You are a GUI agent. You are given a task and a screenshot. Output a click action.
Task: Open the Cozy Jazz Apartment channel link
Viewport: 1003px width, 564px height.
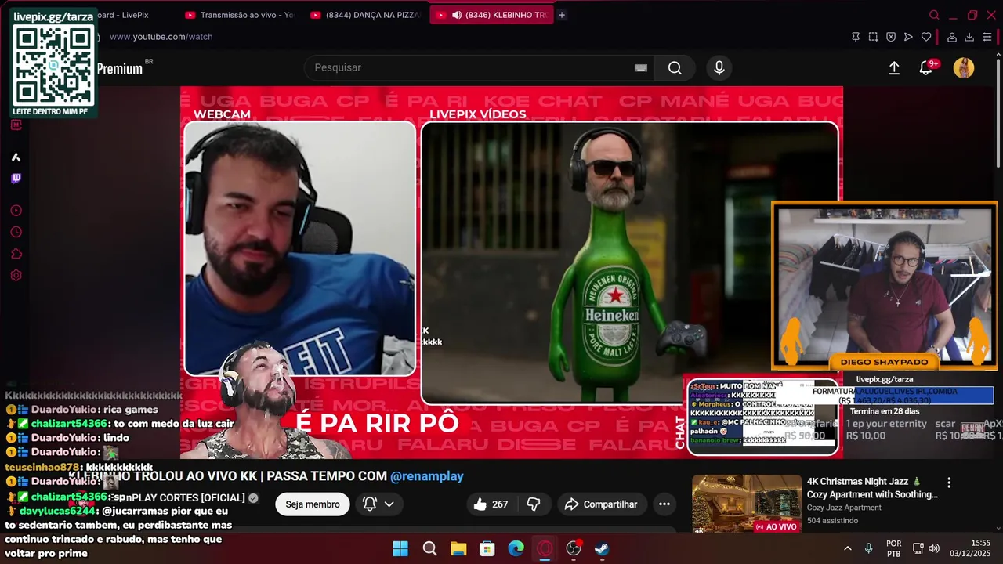point(844,508)
